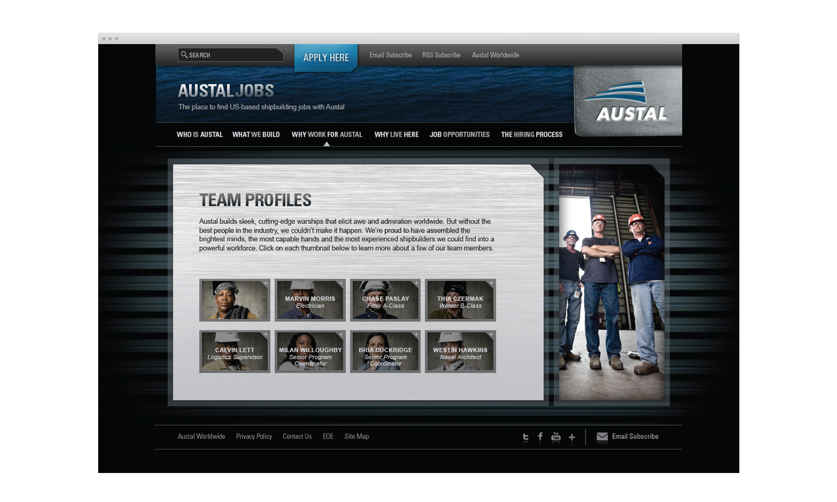Click the Facebook icon in footer

point(540,437)
